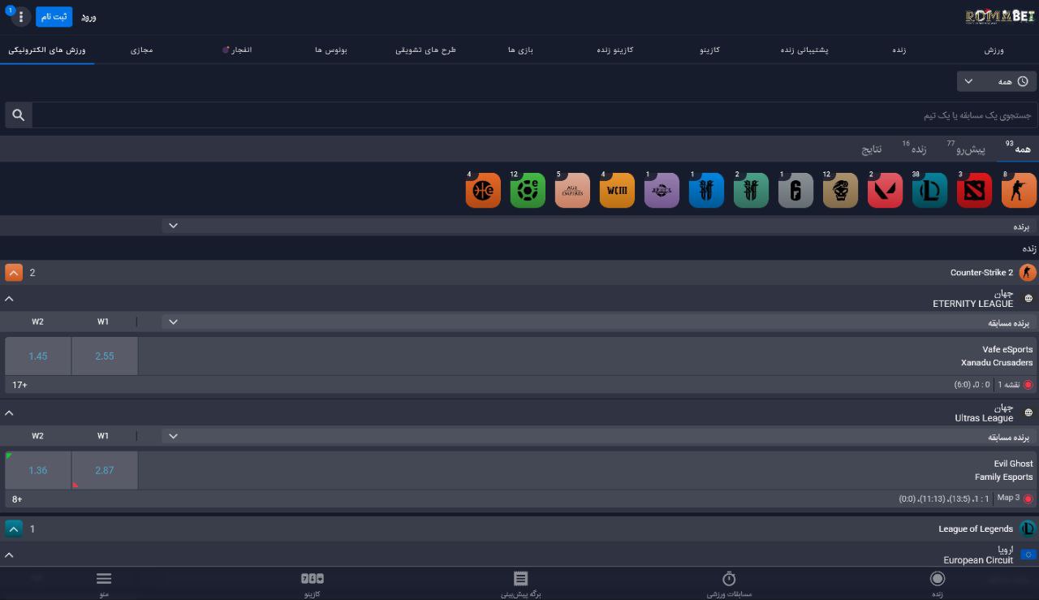Select the e-basketball filter icon
This screenshot has width=1039, height=600.
483,191
